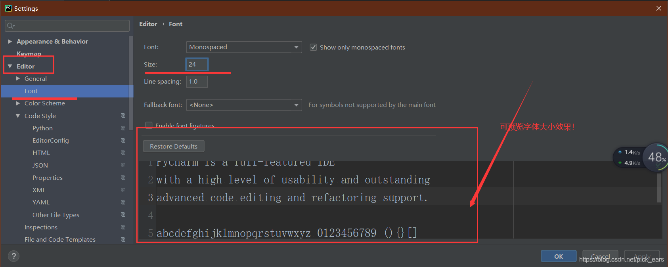668x267 pixels.
Task: Select Inspections in settings tree
Action: 41,227
